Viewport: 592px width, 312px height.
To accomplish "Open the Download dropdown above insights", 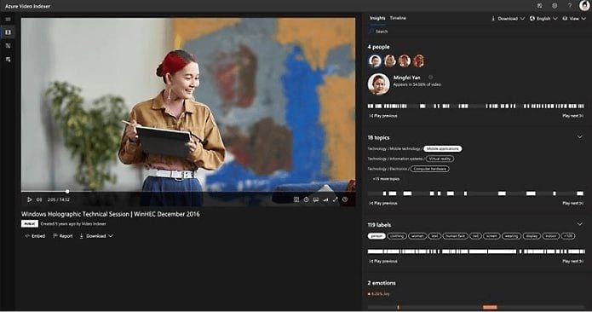I will point(508,19).
